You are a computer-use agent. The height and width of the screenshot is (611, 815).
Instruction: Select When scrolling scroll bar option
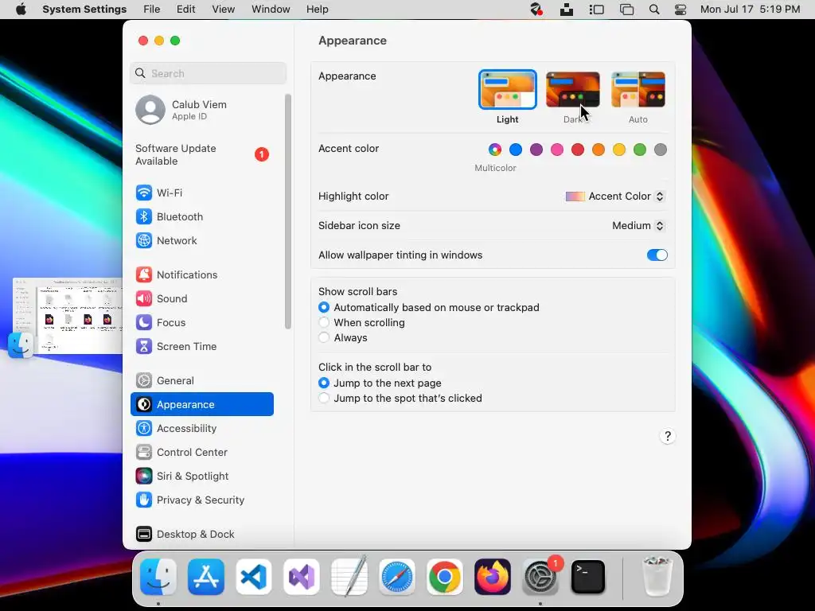pyautogui.click(x=324, y=323)
